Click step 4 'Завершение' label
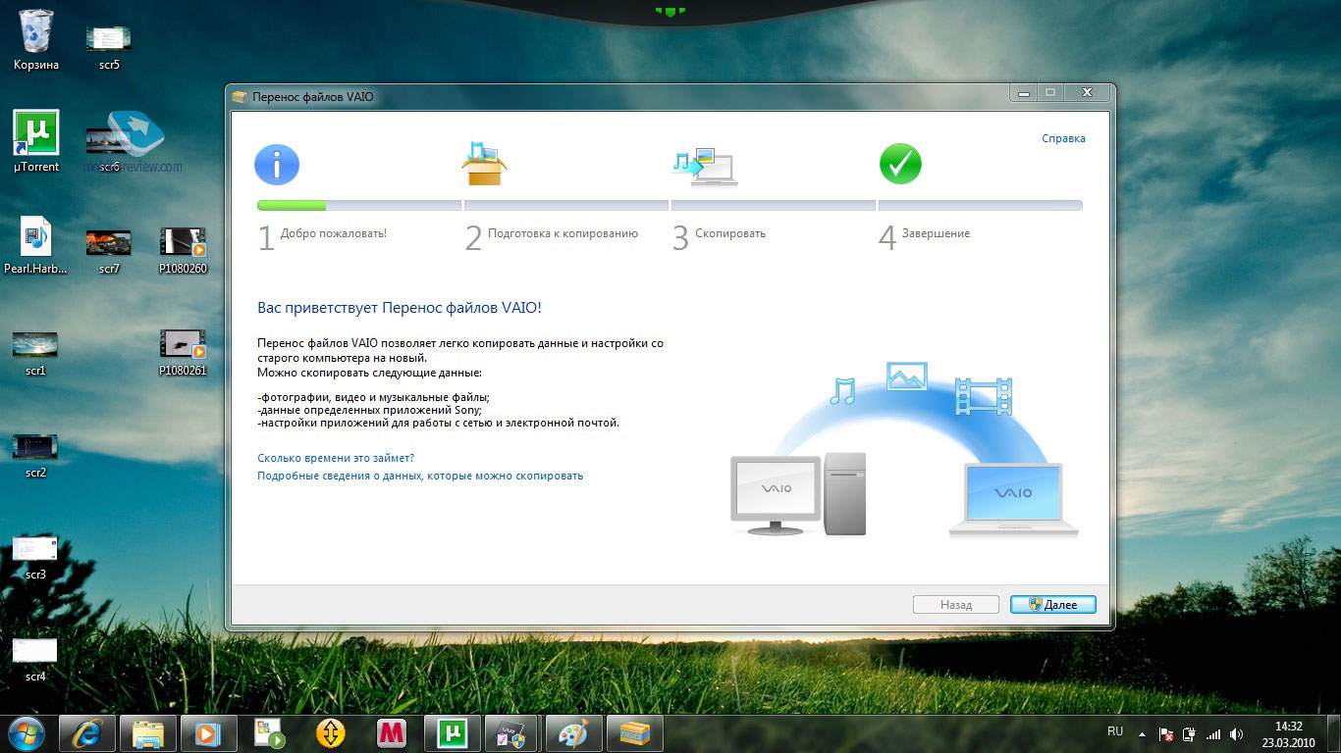Screen dimensions: 1341x753 (x=937, y=233)
